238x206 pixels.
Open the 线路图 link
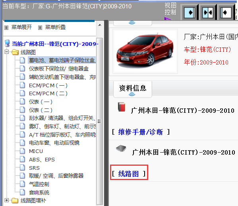tap(128, 174)
